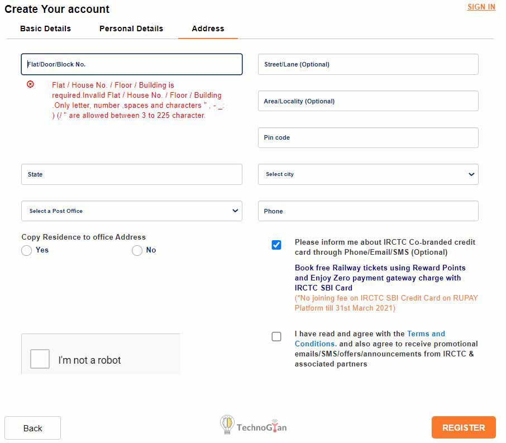Click the TechnoGyan lightbulb logo
Viewport: 506px width, 443px height.
pos(227,425)
